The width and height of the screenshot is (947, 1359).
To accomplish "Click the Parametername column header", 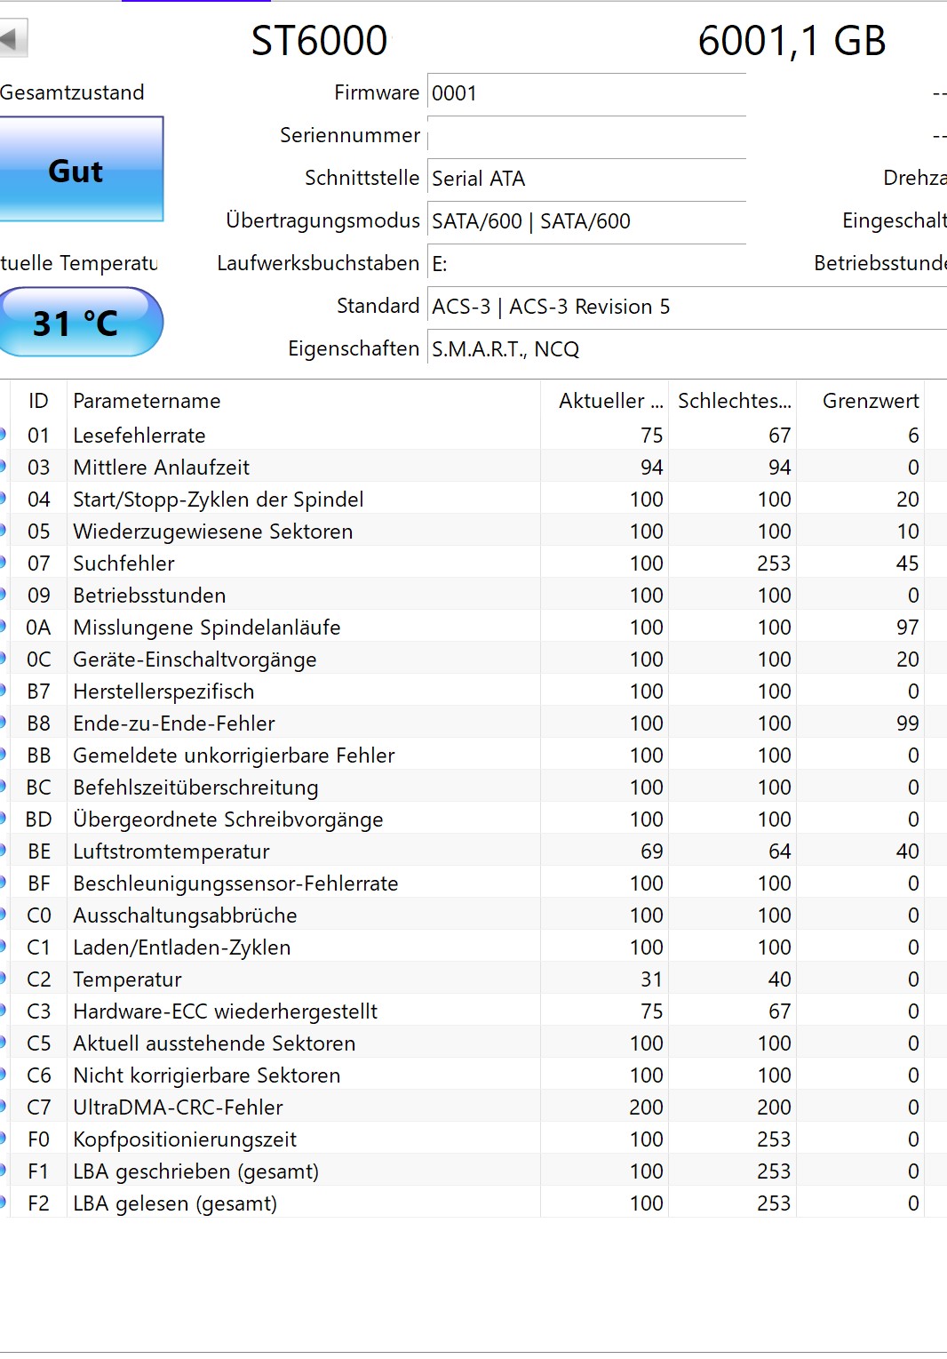I will [304, 401].
